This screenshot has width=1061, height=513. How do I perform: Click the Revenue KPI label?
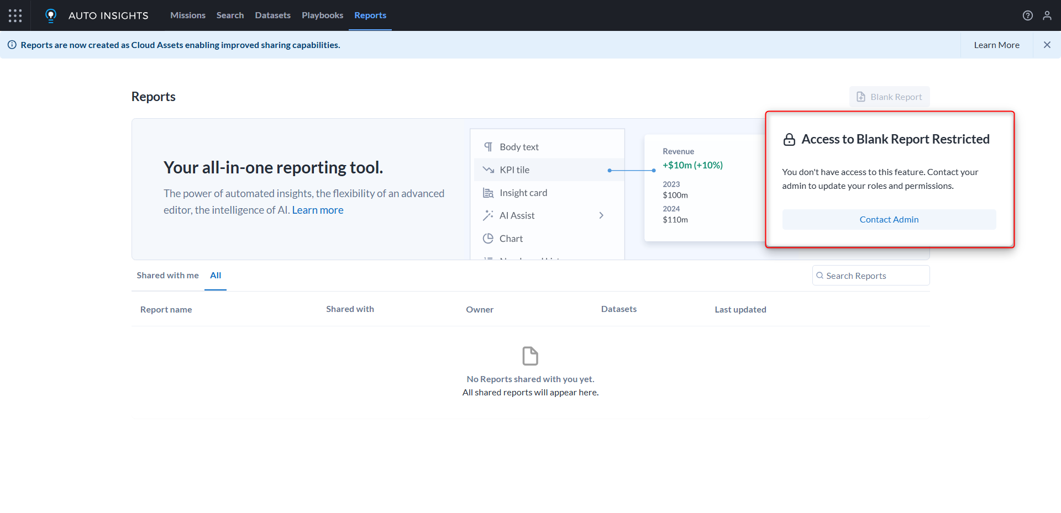(678, 151)
